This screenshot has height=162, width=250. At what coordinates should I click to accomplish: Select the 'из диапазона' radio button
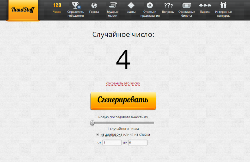pos(98,134)
